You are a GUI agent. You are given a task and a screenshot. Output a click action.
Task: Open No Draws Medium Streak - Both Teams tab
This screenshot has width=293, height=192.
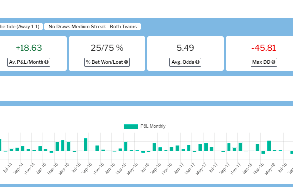pos(92,27)
